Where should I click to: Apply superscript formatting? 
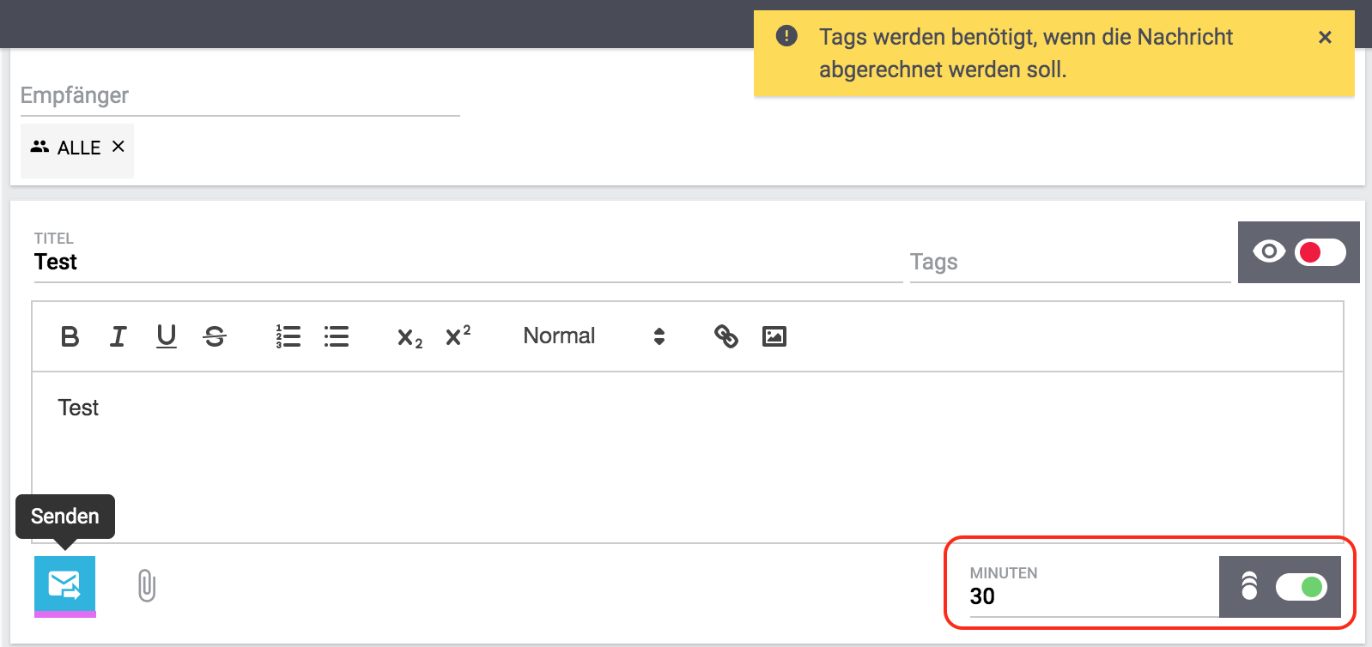(x=458, y=336)
